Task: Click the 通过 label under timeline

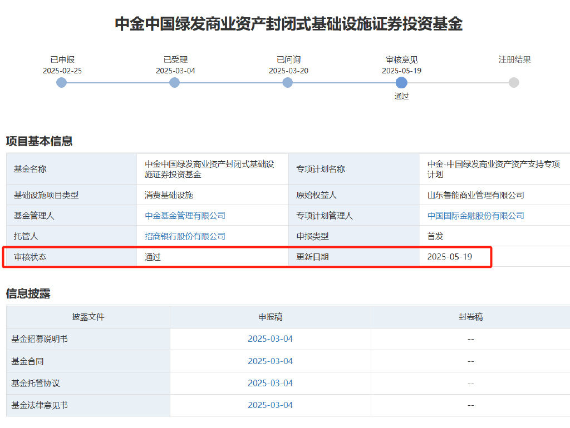Action: tap(401, 96)
